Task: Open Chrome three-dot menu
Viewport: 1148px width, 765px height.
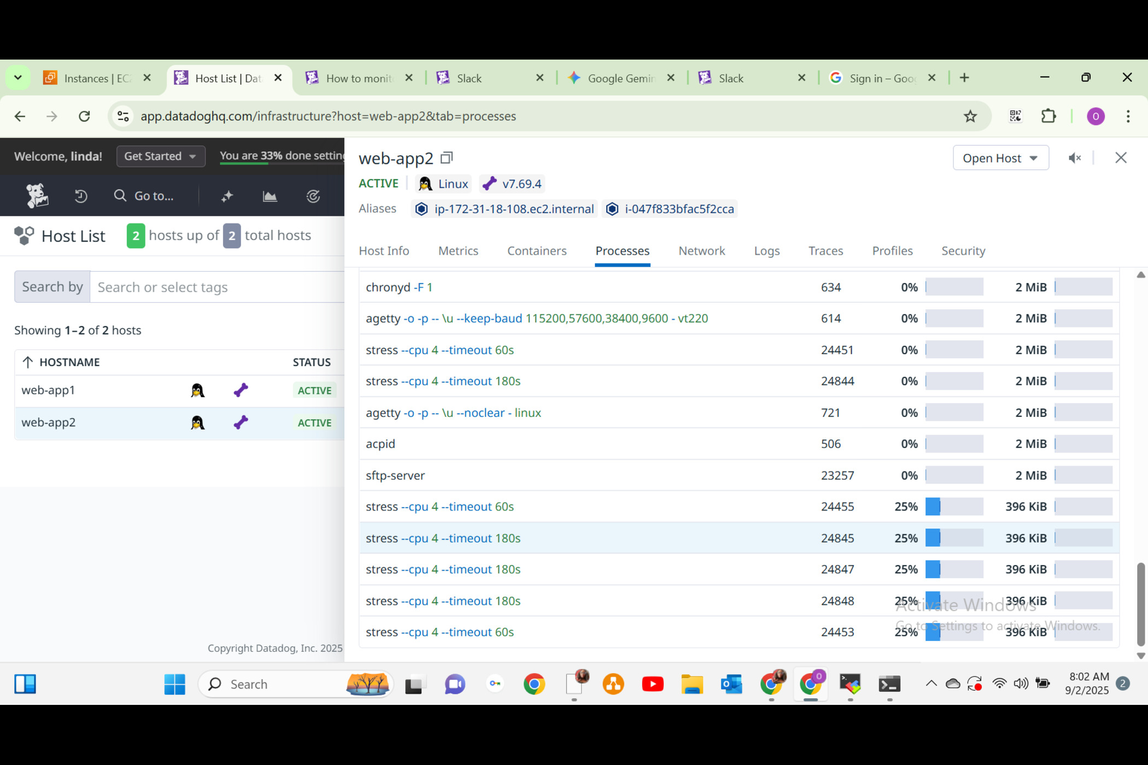Action: pos(1128,116)
